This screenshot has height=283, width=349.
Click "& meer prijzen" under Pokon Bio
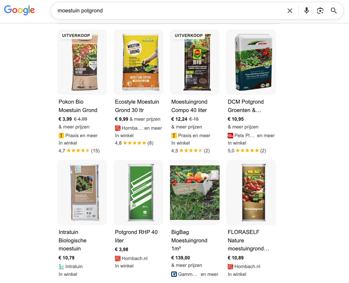74,127
